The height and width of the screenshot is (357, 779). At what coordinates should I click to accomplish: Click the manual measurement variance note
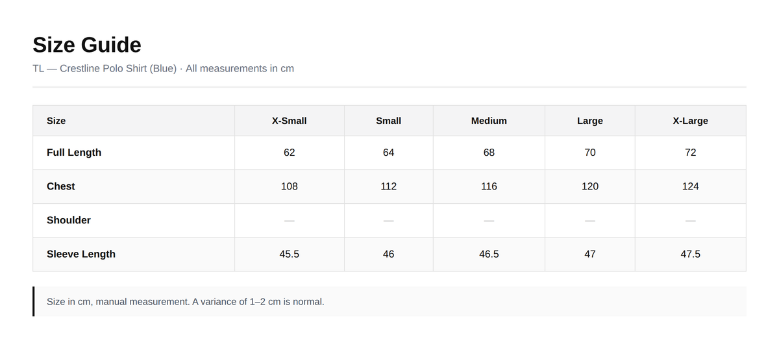tap(185, 302)
